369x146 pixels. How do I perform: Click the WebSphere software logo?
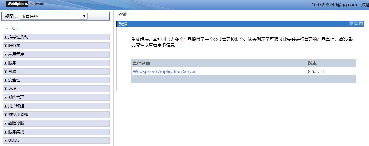25,4
